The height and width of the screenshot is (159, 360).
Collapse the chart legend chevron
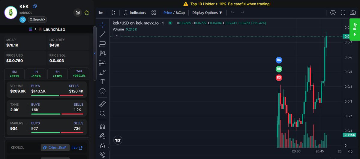coord(117,36)
